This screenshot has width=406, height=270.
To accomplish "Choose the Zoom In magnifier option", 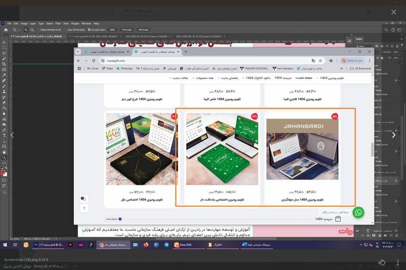I will point(26,30).
